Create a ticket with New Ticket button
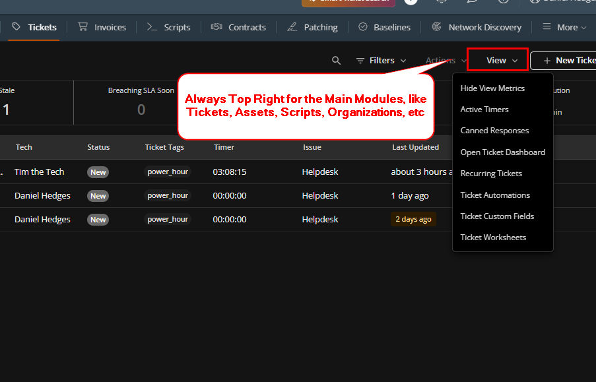The width and height of the screenshot is (596, 382). click(563, 61)
